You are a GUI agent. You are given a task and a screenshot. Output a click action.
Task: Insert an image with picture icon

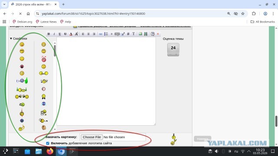(x=140, y=34)
